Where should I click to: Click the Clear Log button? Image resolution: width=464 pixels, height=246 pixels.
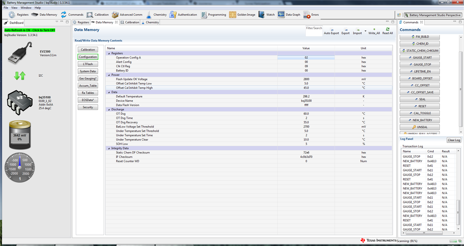[454, 140]
